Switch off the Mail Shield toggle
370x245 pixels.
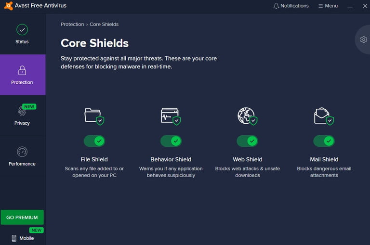pyautogui.click(x=324, y=141)
